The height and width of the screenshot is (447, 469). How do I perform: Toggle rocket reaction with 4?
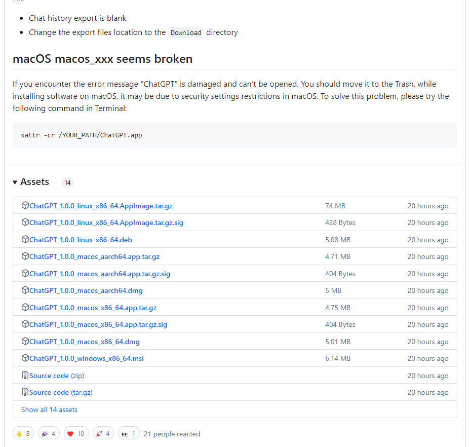click(x=103, y=433)
